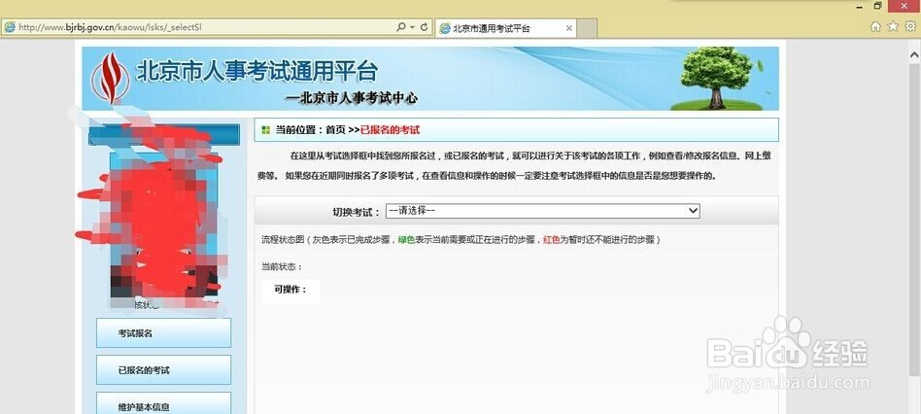Click the 已报名的考试 sidebar button
This screenshot has height=414, width=921.
pyautogui.click(x=163, y=370)
